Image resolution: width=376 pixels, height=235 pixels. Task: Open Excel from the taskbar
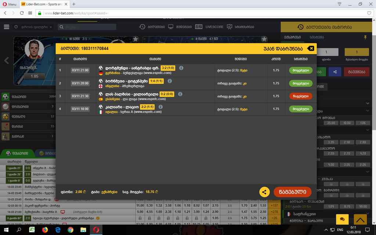click(32, 230)
